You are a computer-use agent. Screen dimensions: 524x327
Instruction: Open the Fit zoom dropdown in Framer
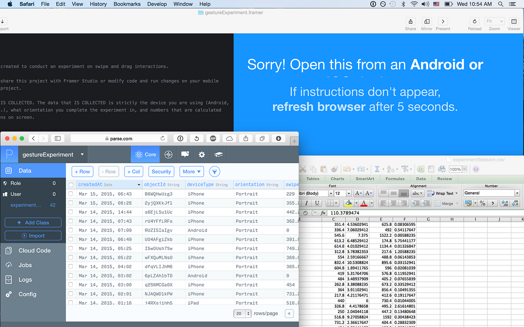coord(495,21)
